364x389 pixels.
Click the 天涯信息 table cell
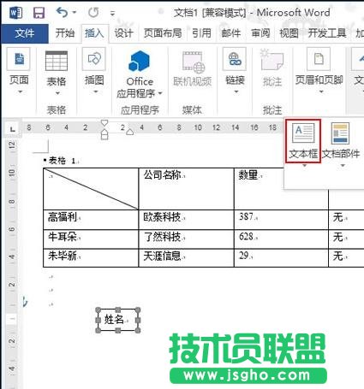[x=186, y=257]
